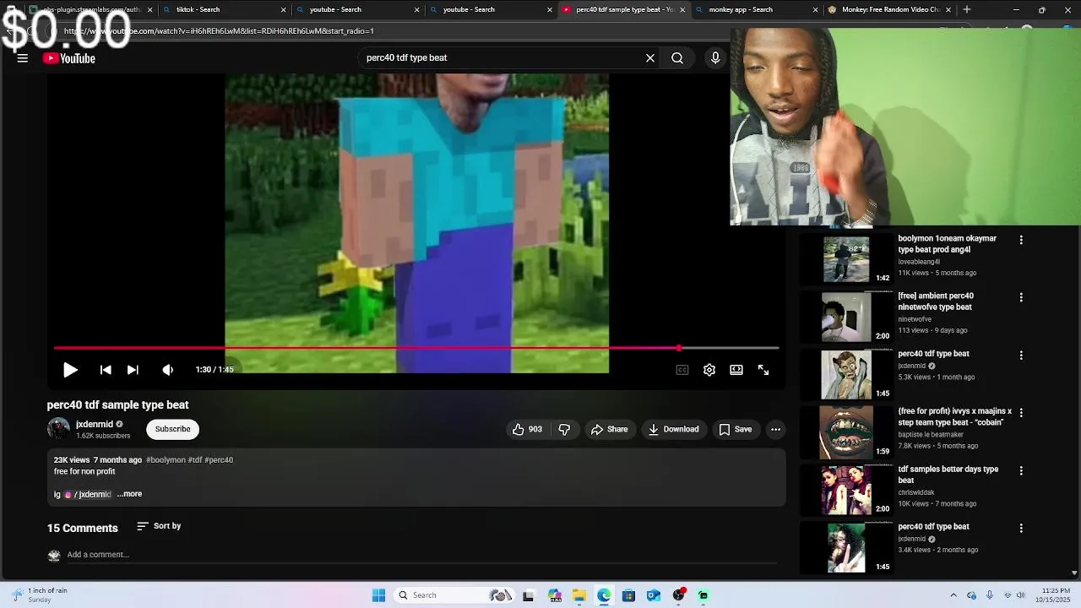The image size is (1081, 608).
Task: Close the monkey app - Search tab
Action: 816,10
